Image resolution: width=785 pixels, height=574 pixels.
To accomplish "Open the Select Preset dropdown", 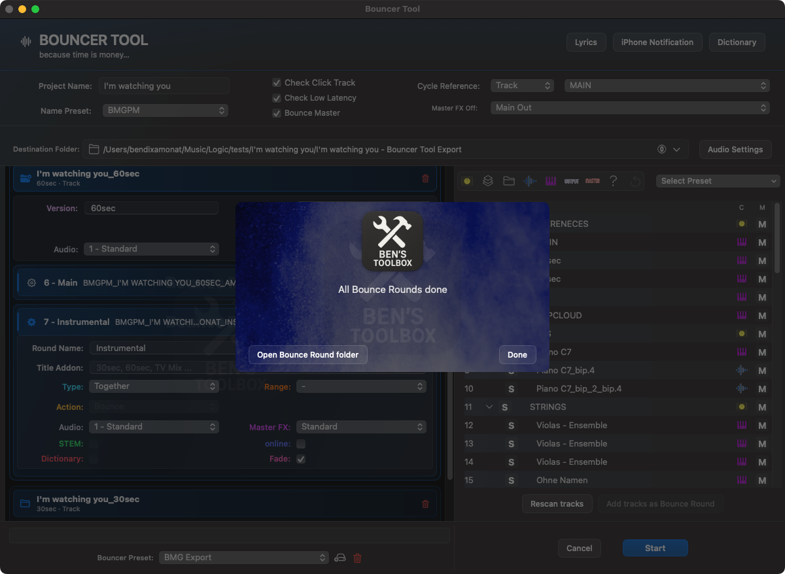I will tap(718, 181).
